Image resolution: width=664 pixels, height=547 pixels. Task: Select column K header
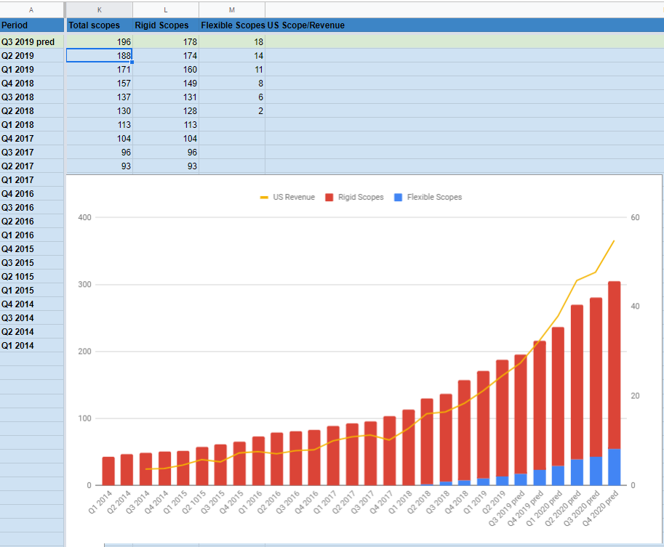[99, 9]
